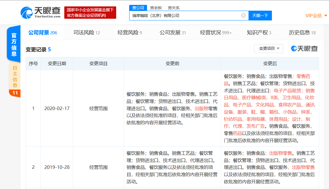Click the 变更前 text of the 2020-02-17 row
This screenshot has height=189, width=329.
pyautogui.click(x=172, y=108)
